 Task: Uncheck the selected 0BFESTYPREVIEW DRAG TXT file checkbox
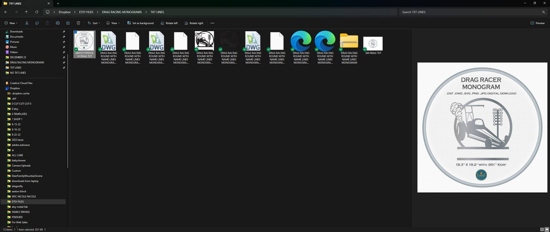pos(76,32)
